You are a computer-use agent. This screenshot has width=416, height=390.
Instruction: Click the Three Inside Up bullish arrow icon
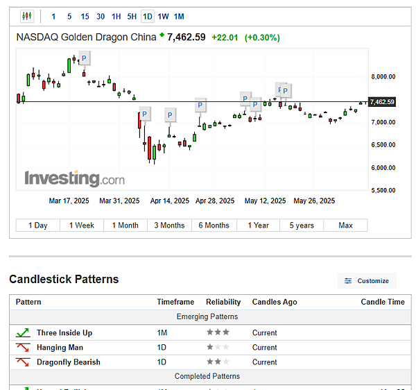point(22,333)
